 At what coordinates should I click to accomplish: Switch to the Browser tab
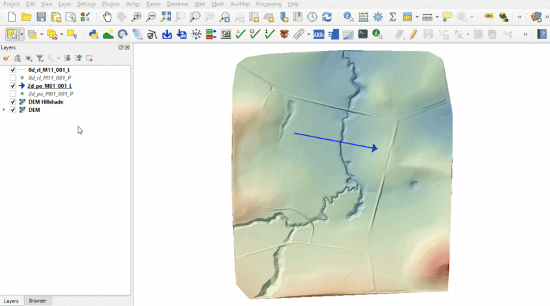pos(38,301)
